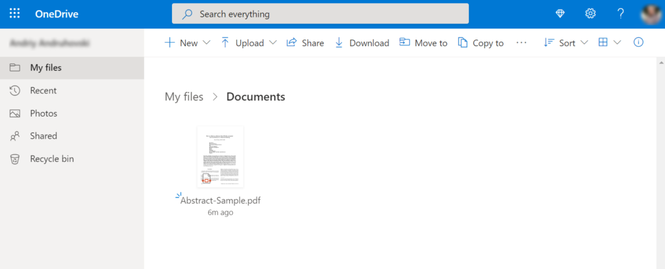Click the Share toolbar button
Image resolution: width=665 pixels, height=269 pixels.
305,43
